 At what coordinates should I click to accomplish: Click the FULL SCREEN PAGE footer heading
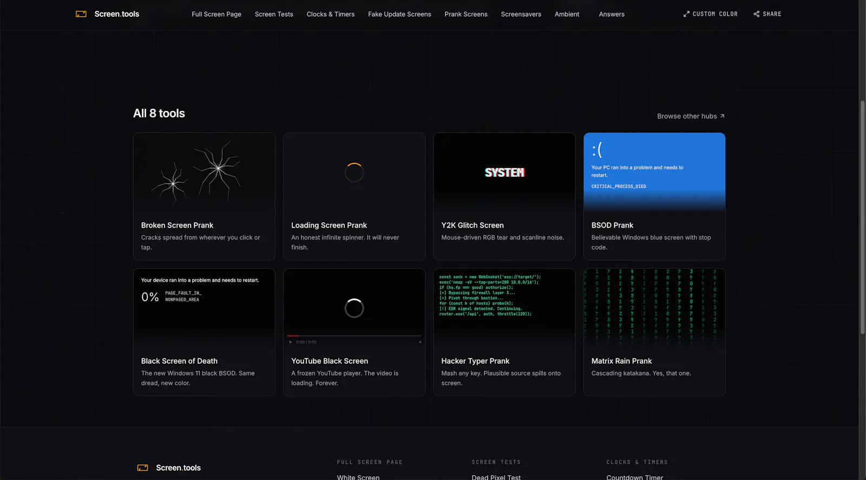(x=370, y=462)
